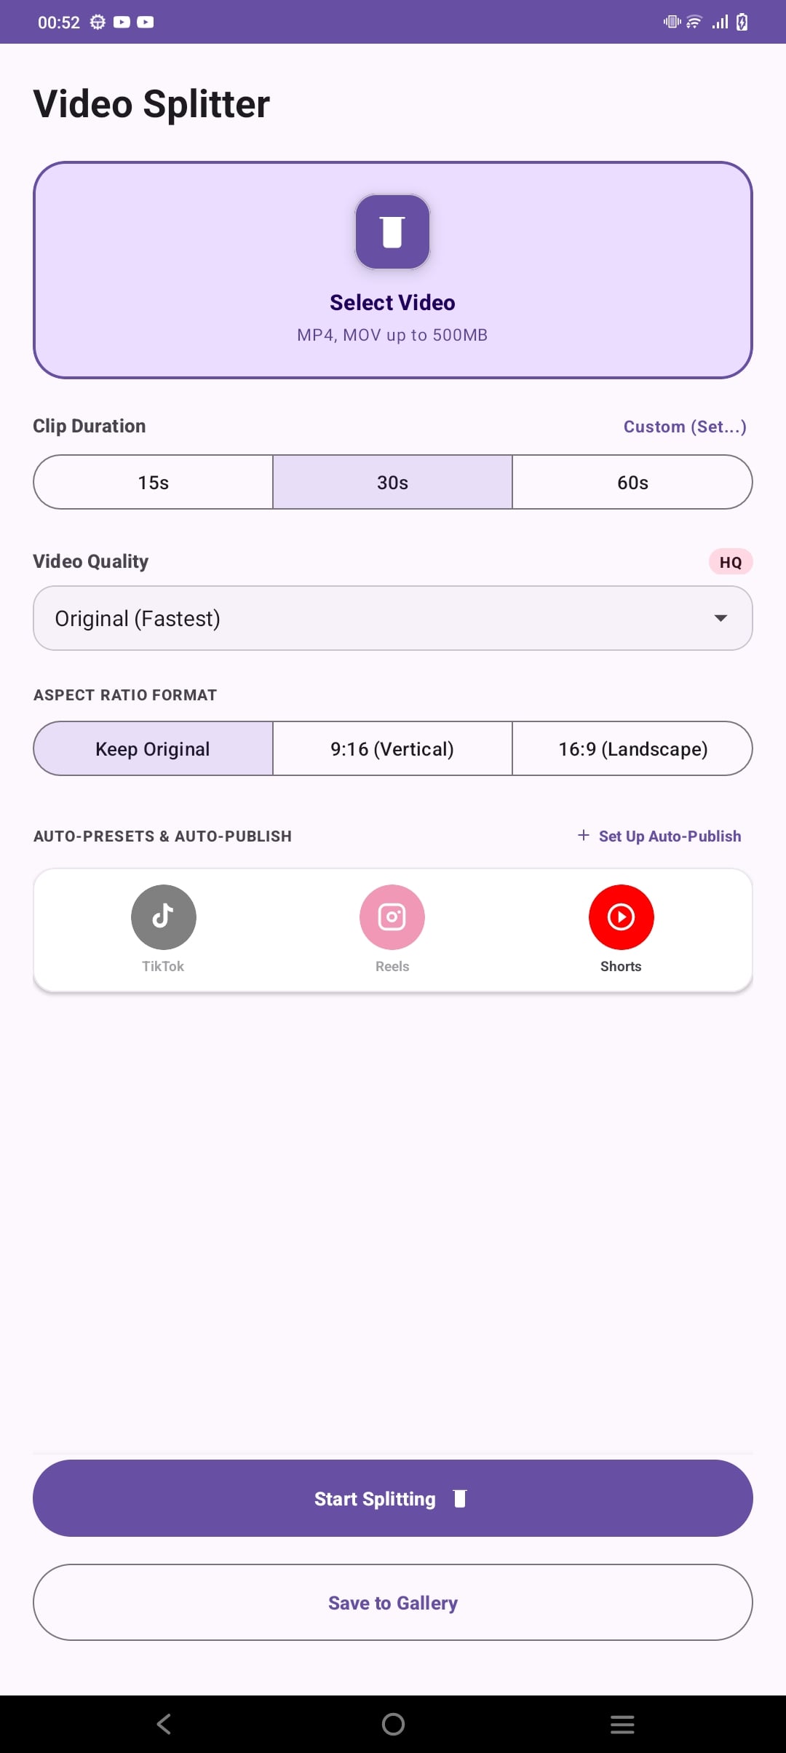Select the 30s clip duration
This screenshot has width=786, height=1753.
392,482
